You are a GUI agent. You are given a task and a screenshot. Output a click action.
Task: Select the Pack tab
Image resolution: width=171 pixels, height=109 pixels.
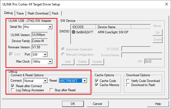55,13
